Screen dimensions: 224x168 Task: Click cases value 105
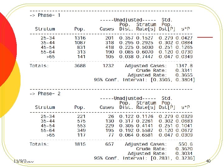coord(110,57)
